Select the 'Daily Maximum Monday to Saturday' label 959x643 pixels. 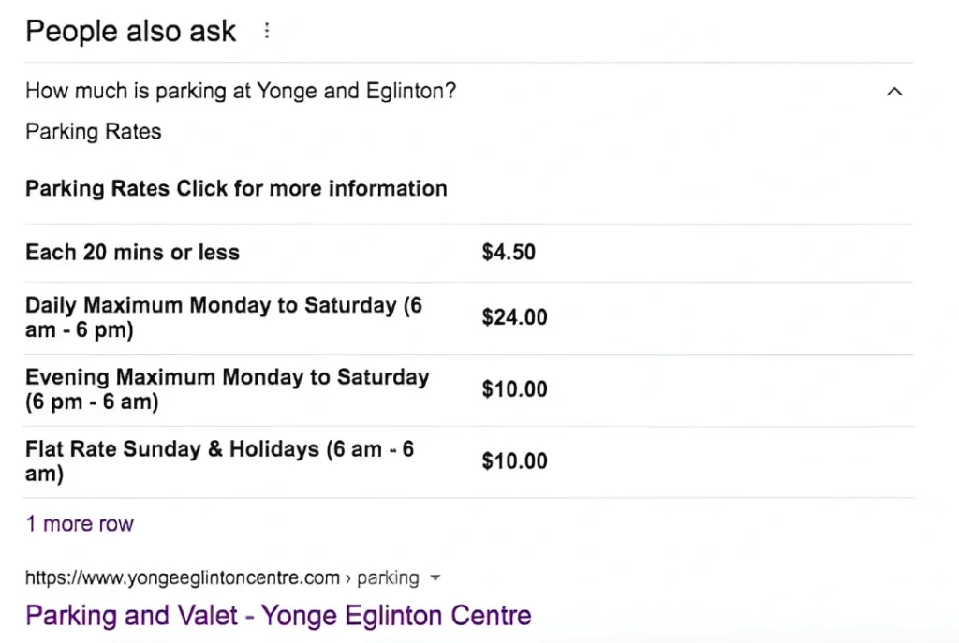tap(211, 306)
